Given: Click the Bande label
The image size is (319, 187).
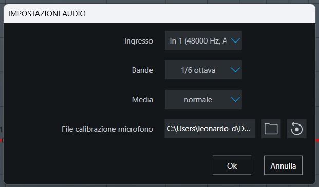Looking at the screenshot, I should pos(142,70).
